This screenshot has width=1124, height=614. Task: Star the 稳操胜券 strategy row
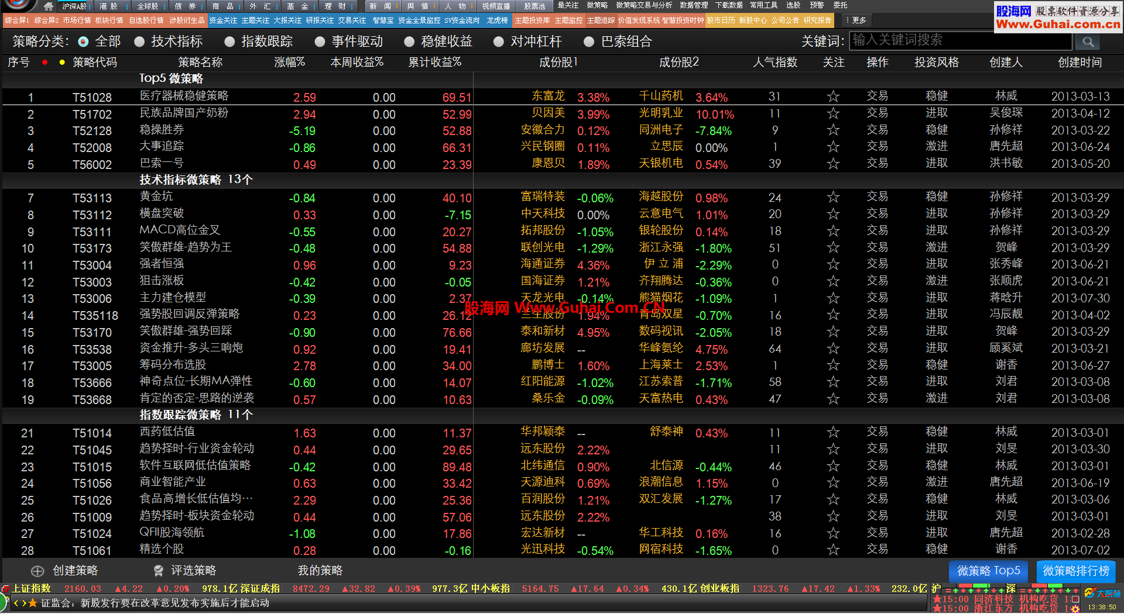coord(833,130)
